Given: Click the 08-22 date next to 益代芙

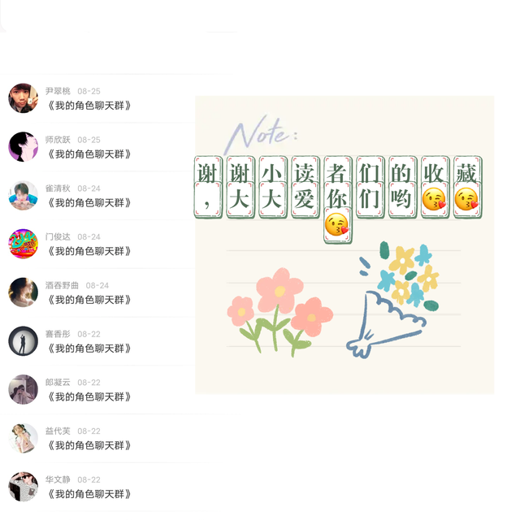Looking at the screenshot, I should pyautogui.click(x=89, y=431).
